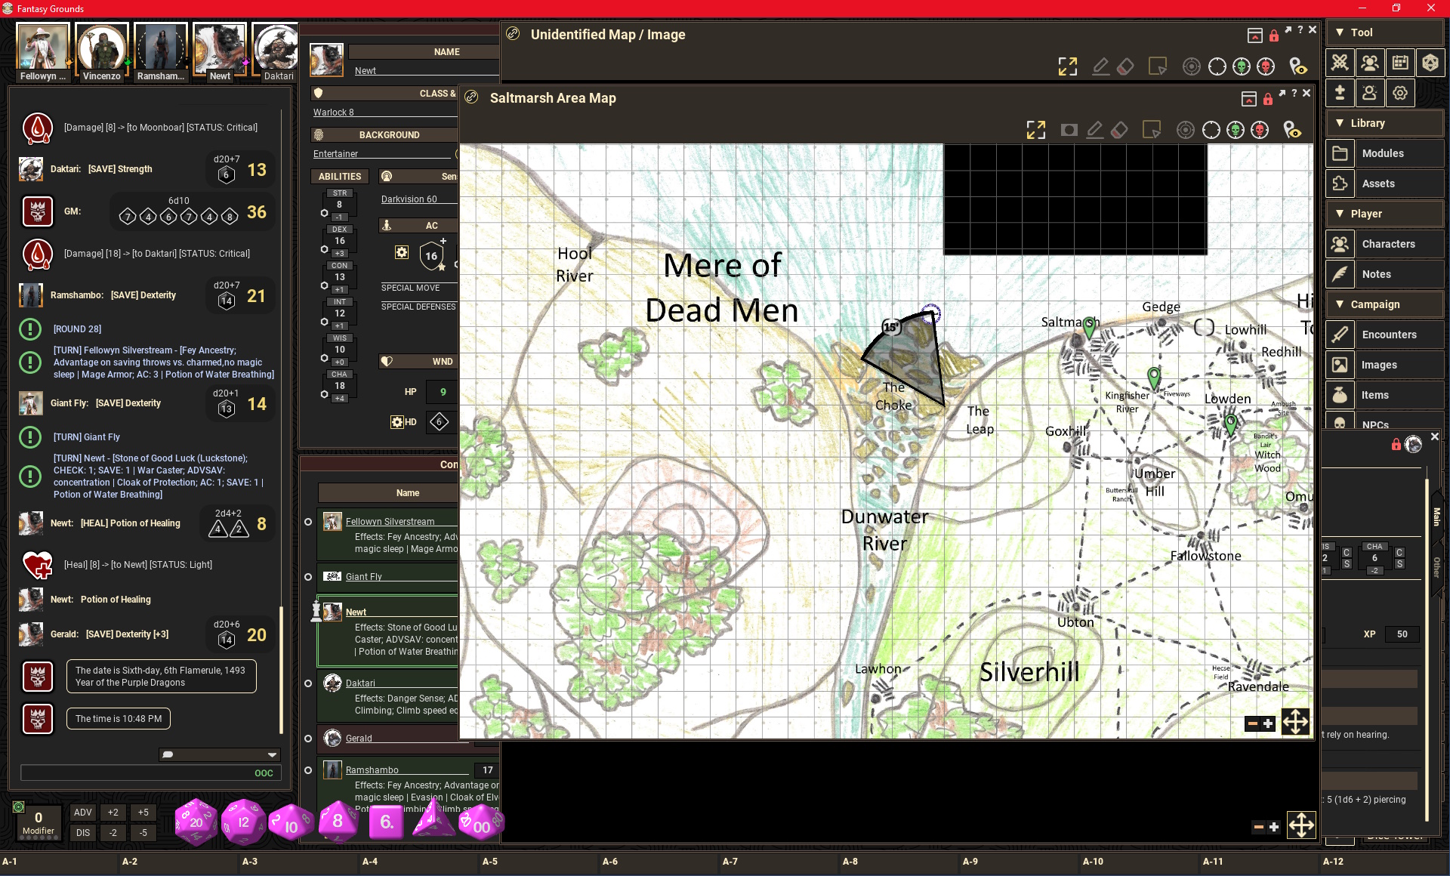1450x876 pixels.
Task: Select Vincenzo character portrait
Action: pyautogui.click(x=102, y=51)
